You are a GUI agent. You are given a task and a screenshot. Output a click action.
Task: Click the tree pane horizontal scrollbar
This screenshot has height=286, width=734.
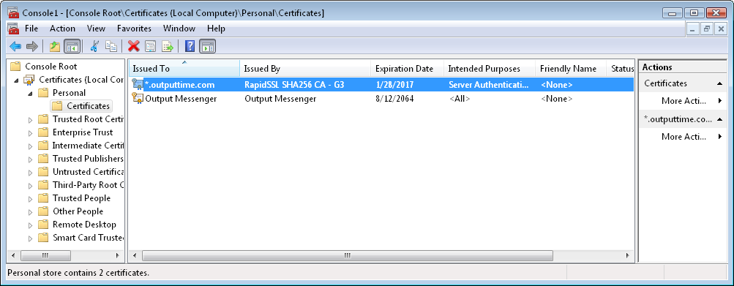[x=45, y=255]
